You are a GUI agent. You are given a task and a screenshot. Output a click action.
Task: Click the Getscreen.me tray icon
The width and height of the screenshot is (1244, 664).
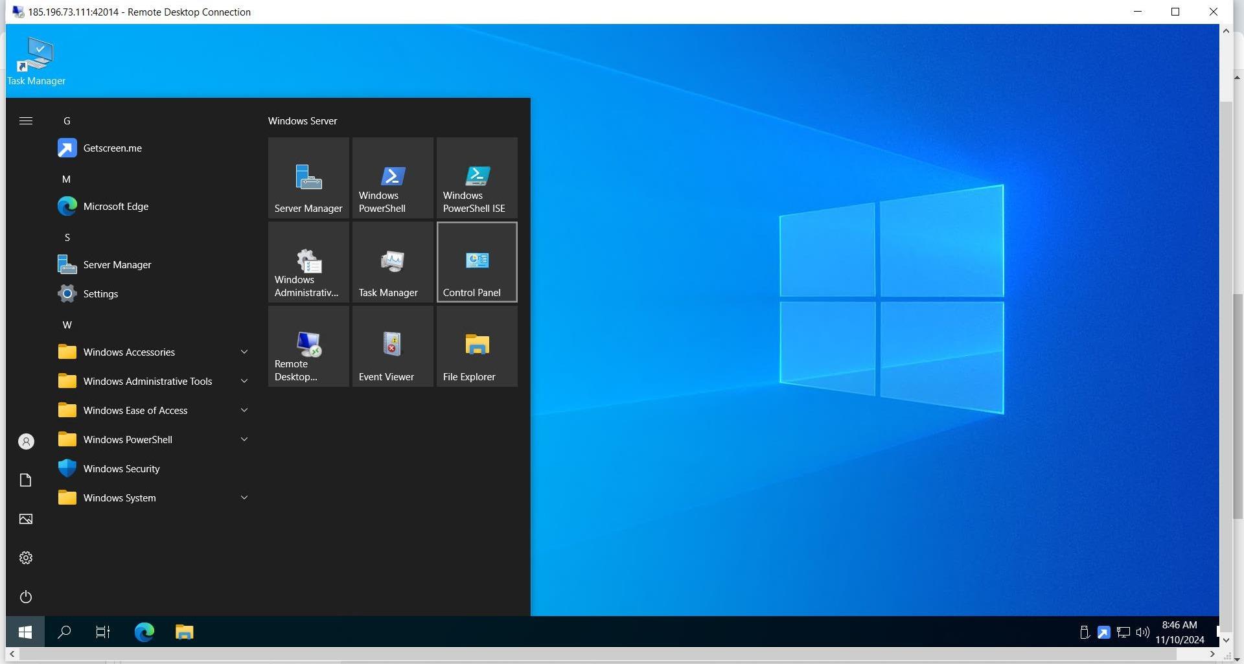click(1103, 632)
